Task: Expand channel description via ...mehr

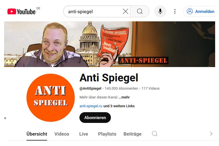Action: (x=124, y=97)
